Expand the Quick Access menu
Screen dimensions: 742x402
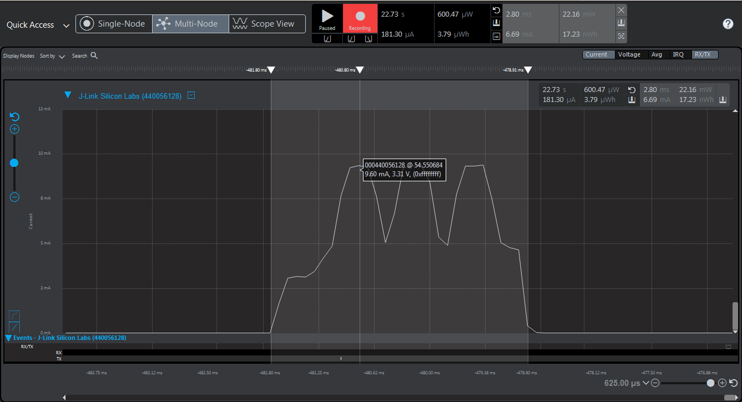[38, 25]
